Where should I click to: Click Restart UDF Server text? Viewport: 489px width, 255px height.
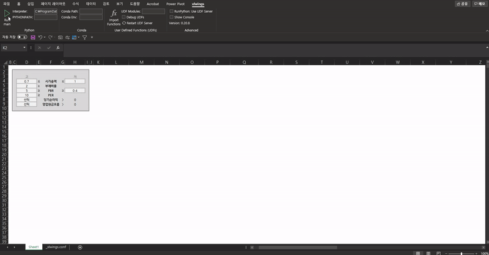point(139,23)
